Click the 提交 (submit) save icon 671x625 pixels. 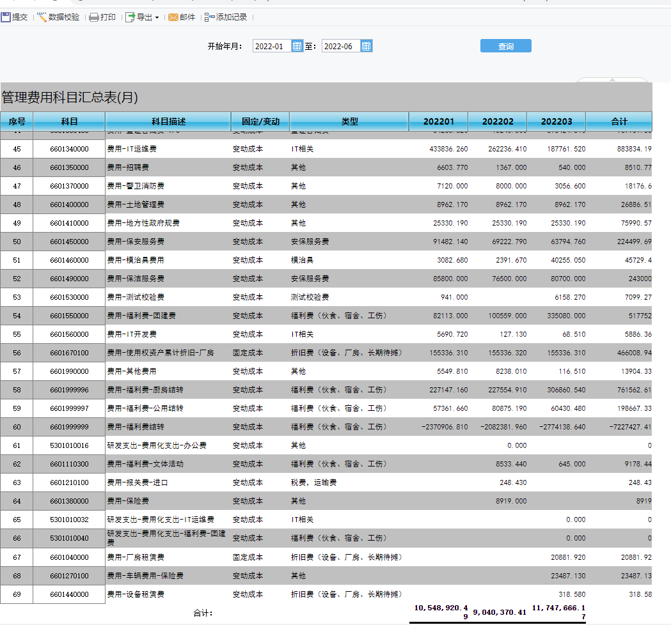click(x=6, y=17)
